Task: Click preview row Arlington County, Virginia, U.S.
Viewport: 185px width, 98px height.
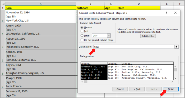Action: click(145, 78)
